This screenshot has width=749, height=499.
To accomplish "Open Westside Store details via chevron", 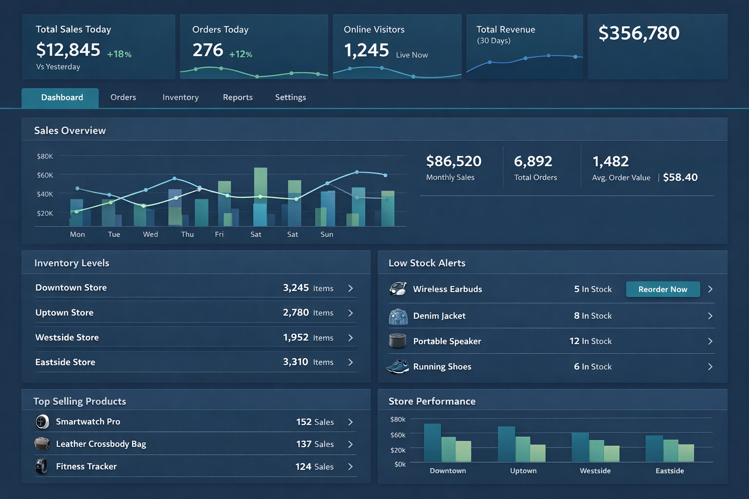I will point(351,338).
